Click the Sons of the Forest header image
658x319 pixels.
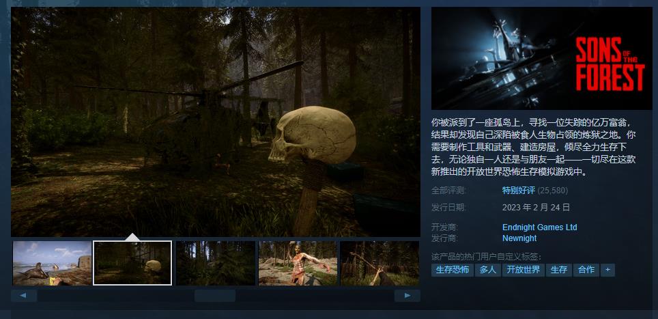click(542, 58)
